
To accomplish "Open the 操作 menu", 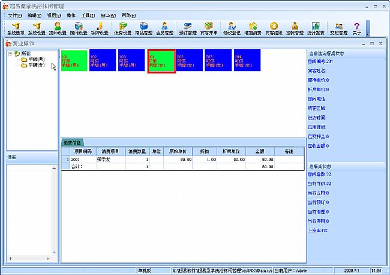I will coord(71,16).
